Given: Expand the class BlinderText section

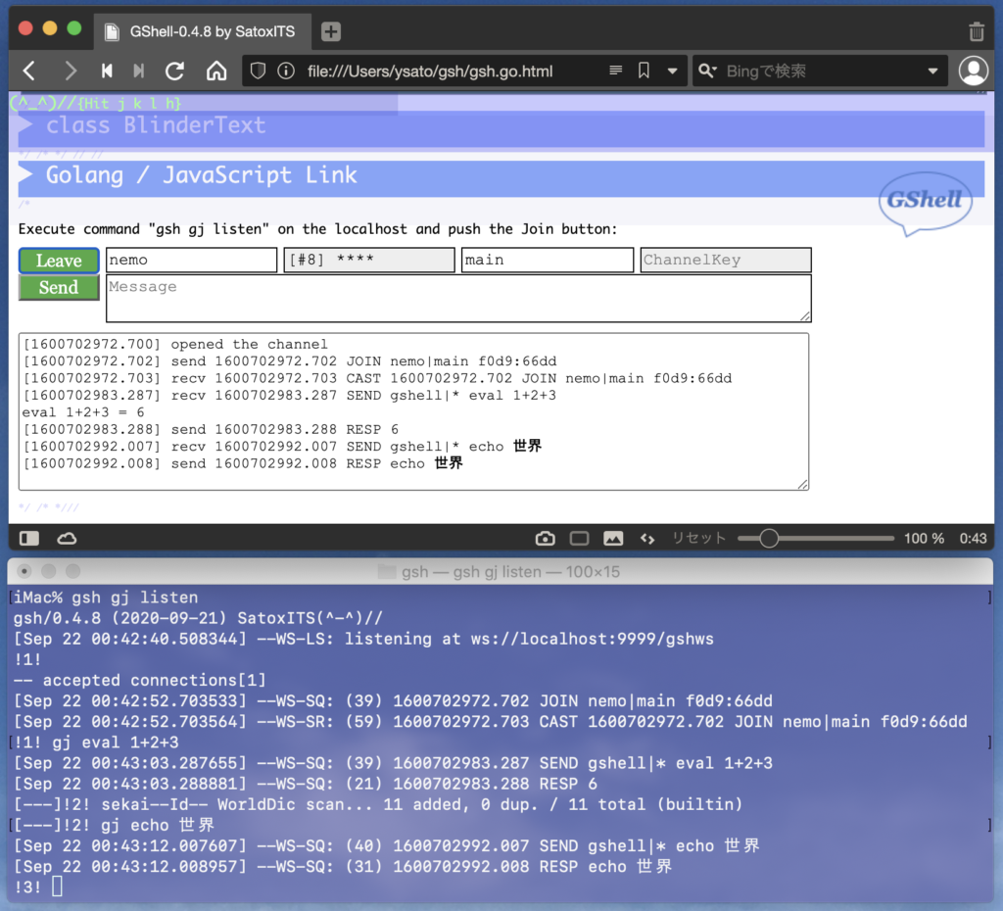Looking at the screenshot, I should coord(26,125).
